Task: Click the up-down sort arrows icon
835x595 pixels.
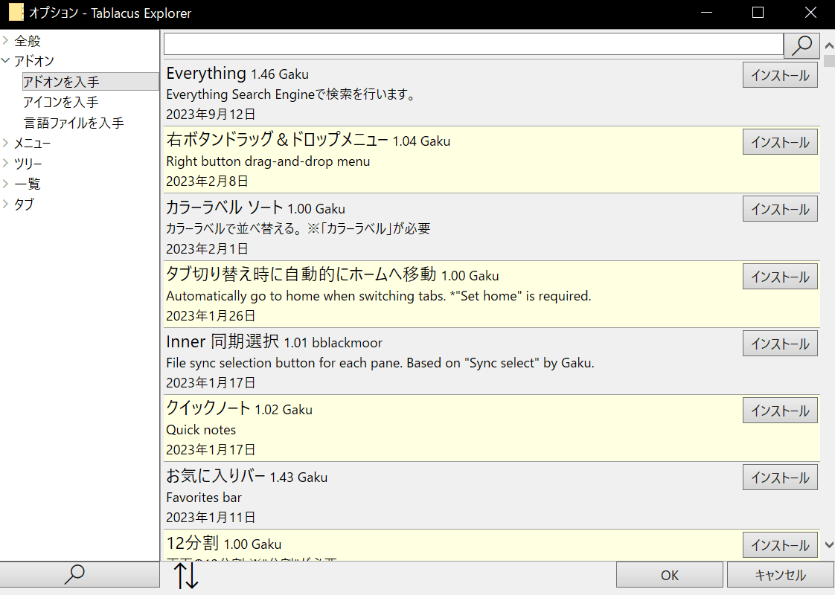Action: [186, 575]
